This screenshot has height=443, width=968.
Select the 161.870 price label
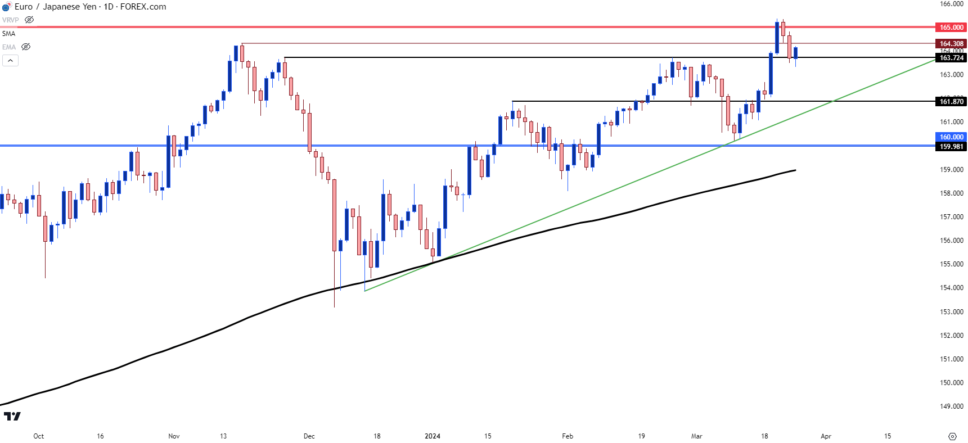tap(951, 101)
